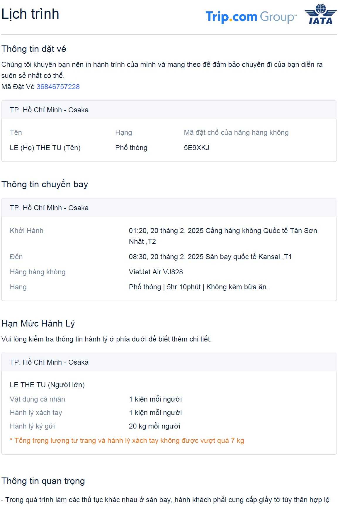Viewport: 340px width, 515px height.
Task: Click LE THE TU (Người lớn) baggage passenger
Action: 47,385
